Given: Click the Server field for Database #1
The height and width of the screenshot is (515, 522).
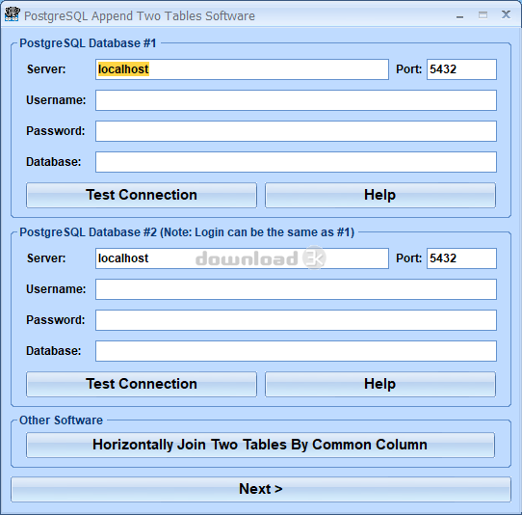Looking at the screenshot, I should click(242, 69).
